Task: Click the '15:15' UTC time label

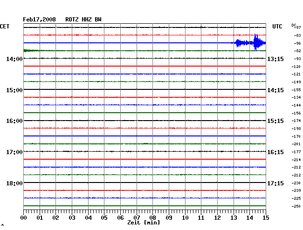Action: coord(275,121)
